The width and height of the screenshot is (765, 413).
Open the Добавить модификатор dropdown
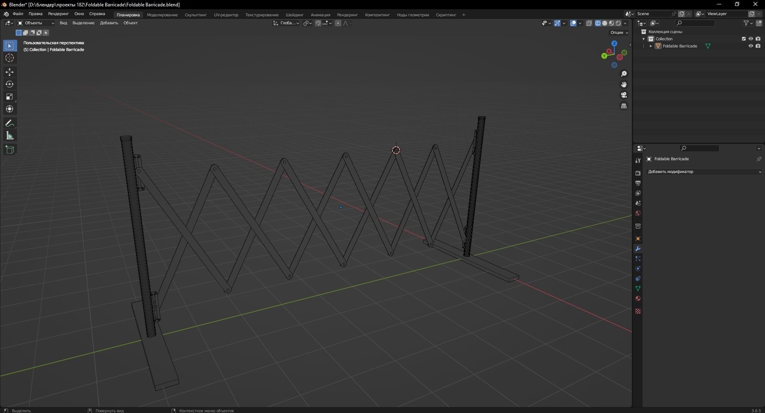pyautogui.click(x=704, y=172)
